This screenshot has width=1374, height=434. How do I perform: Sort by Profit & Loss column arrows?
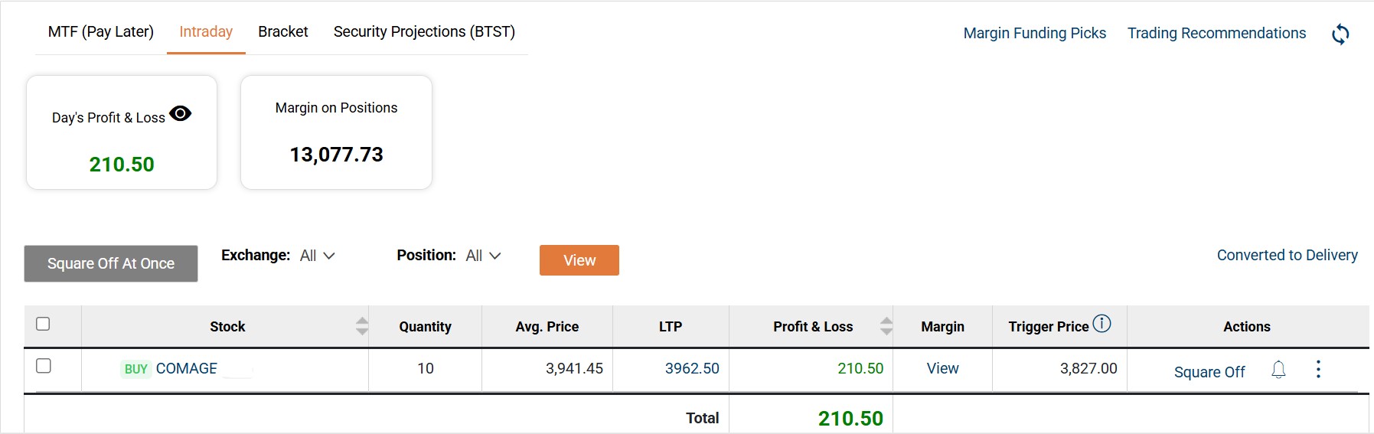coord(886,326)
